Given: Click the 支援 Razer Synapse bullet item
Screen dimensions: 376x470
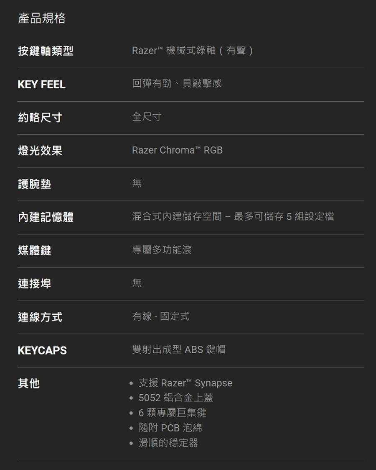Looking at the screenshot, I should 185,383.
